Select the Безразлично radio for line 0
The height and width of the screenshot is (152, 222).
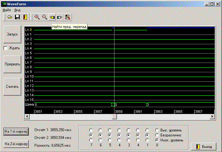[157, 135]
